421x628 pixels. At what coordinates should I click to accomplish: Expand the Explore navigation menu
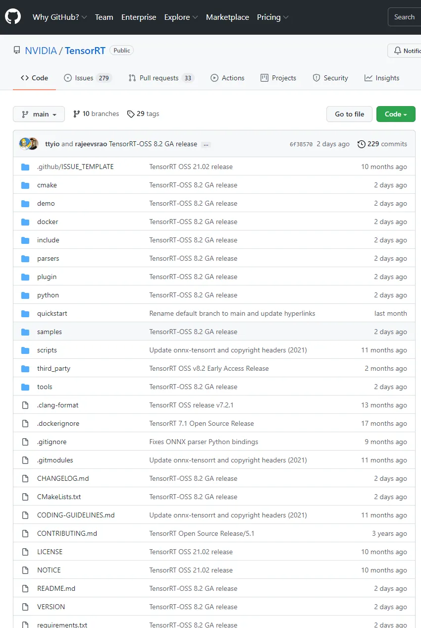point(181,17)
